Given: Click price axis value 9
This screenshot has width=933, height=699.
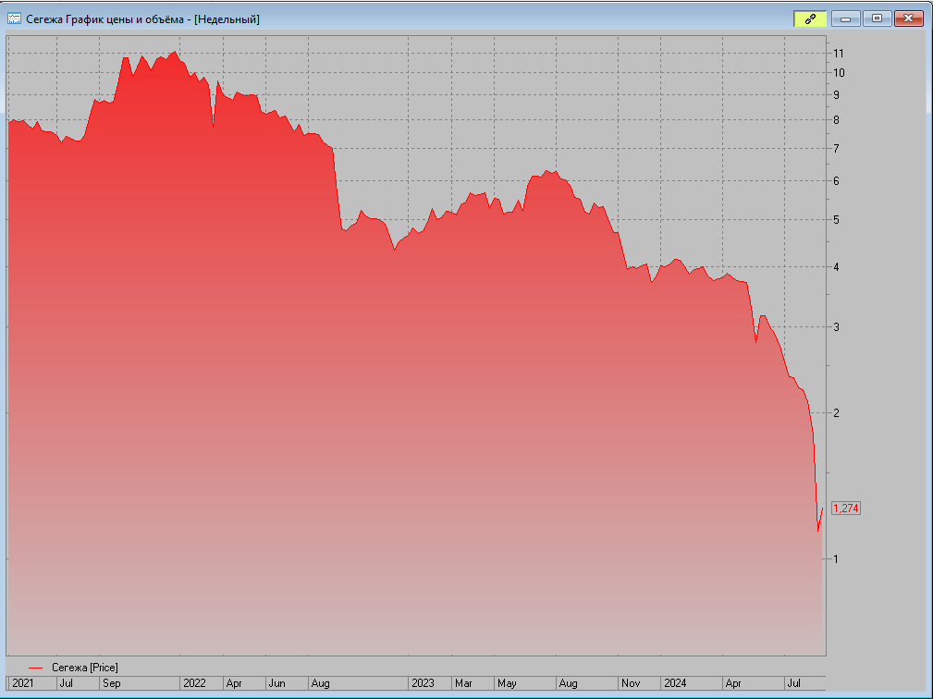Looking at the screenshot, I should [836, 94].
